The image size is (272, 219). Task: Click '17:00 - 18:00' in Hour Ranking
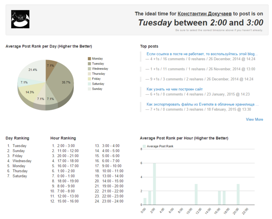[68, 161]
